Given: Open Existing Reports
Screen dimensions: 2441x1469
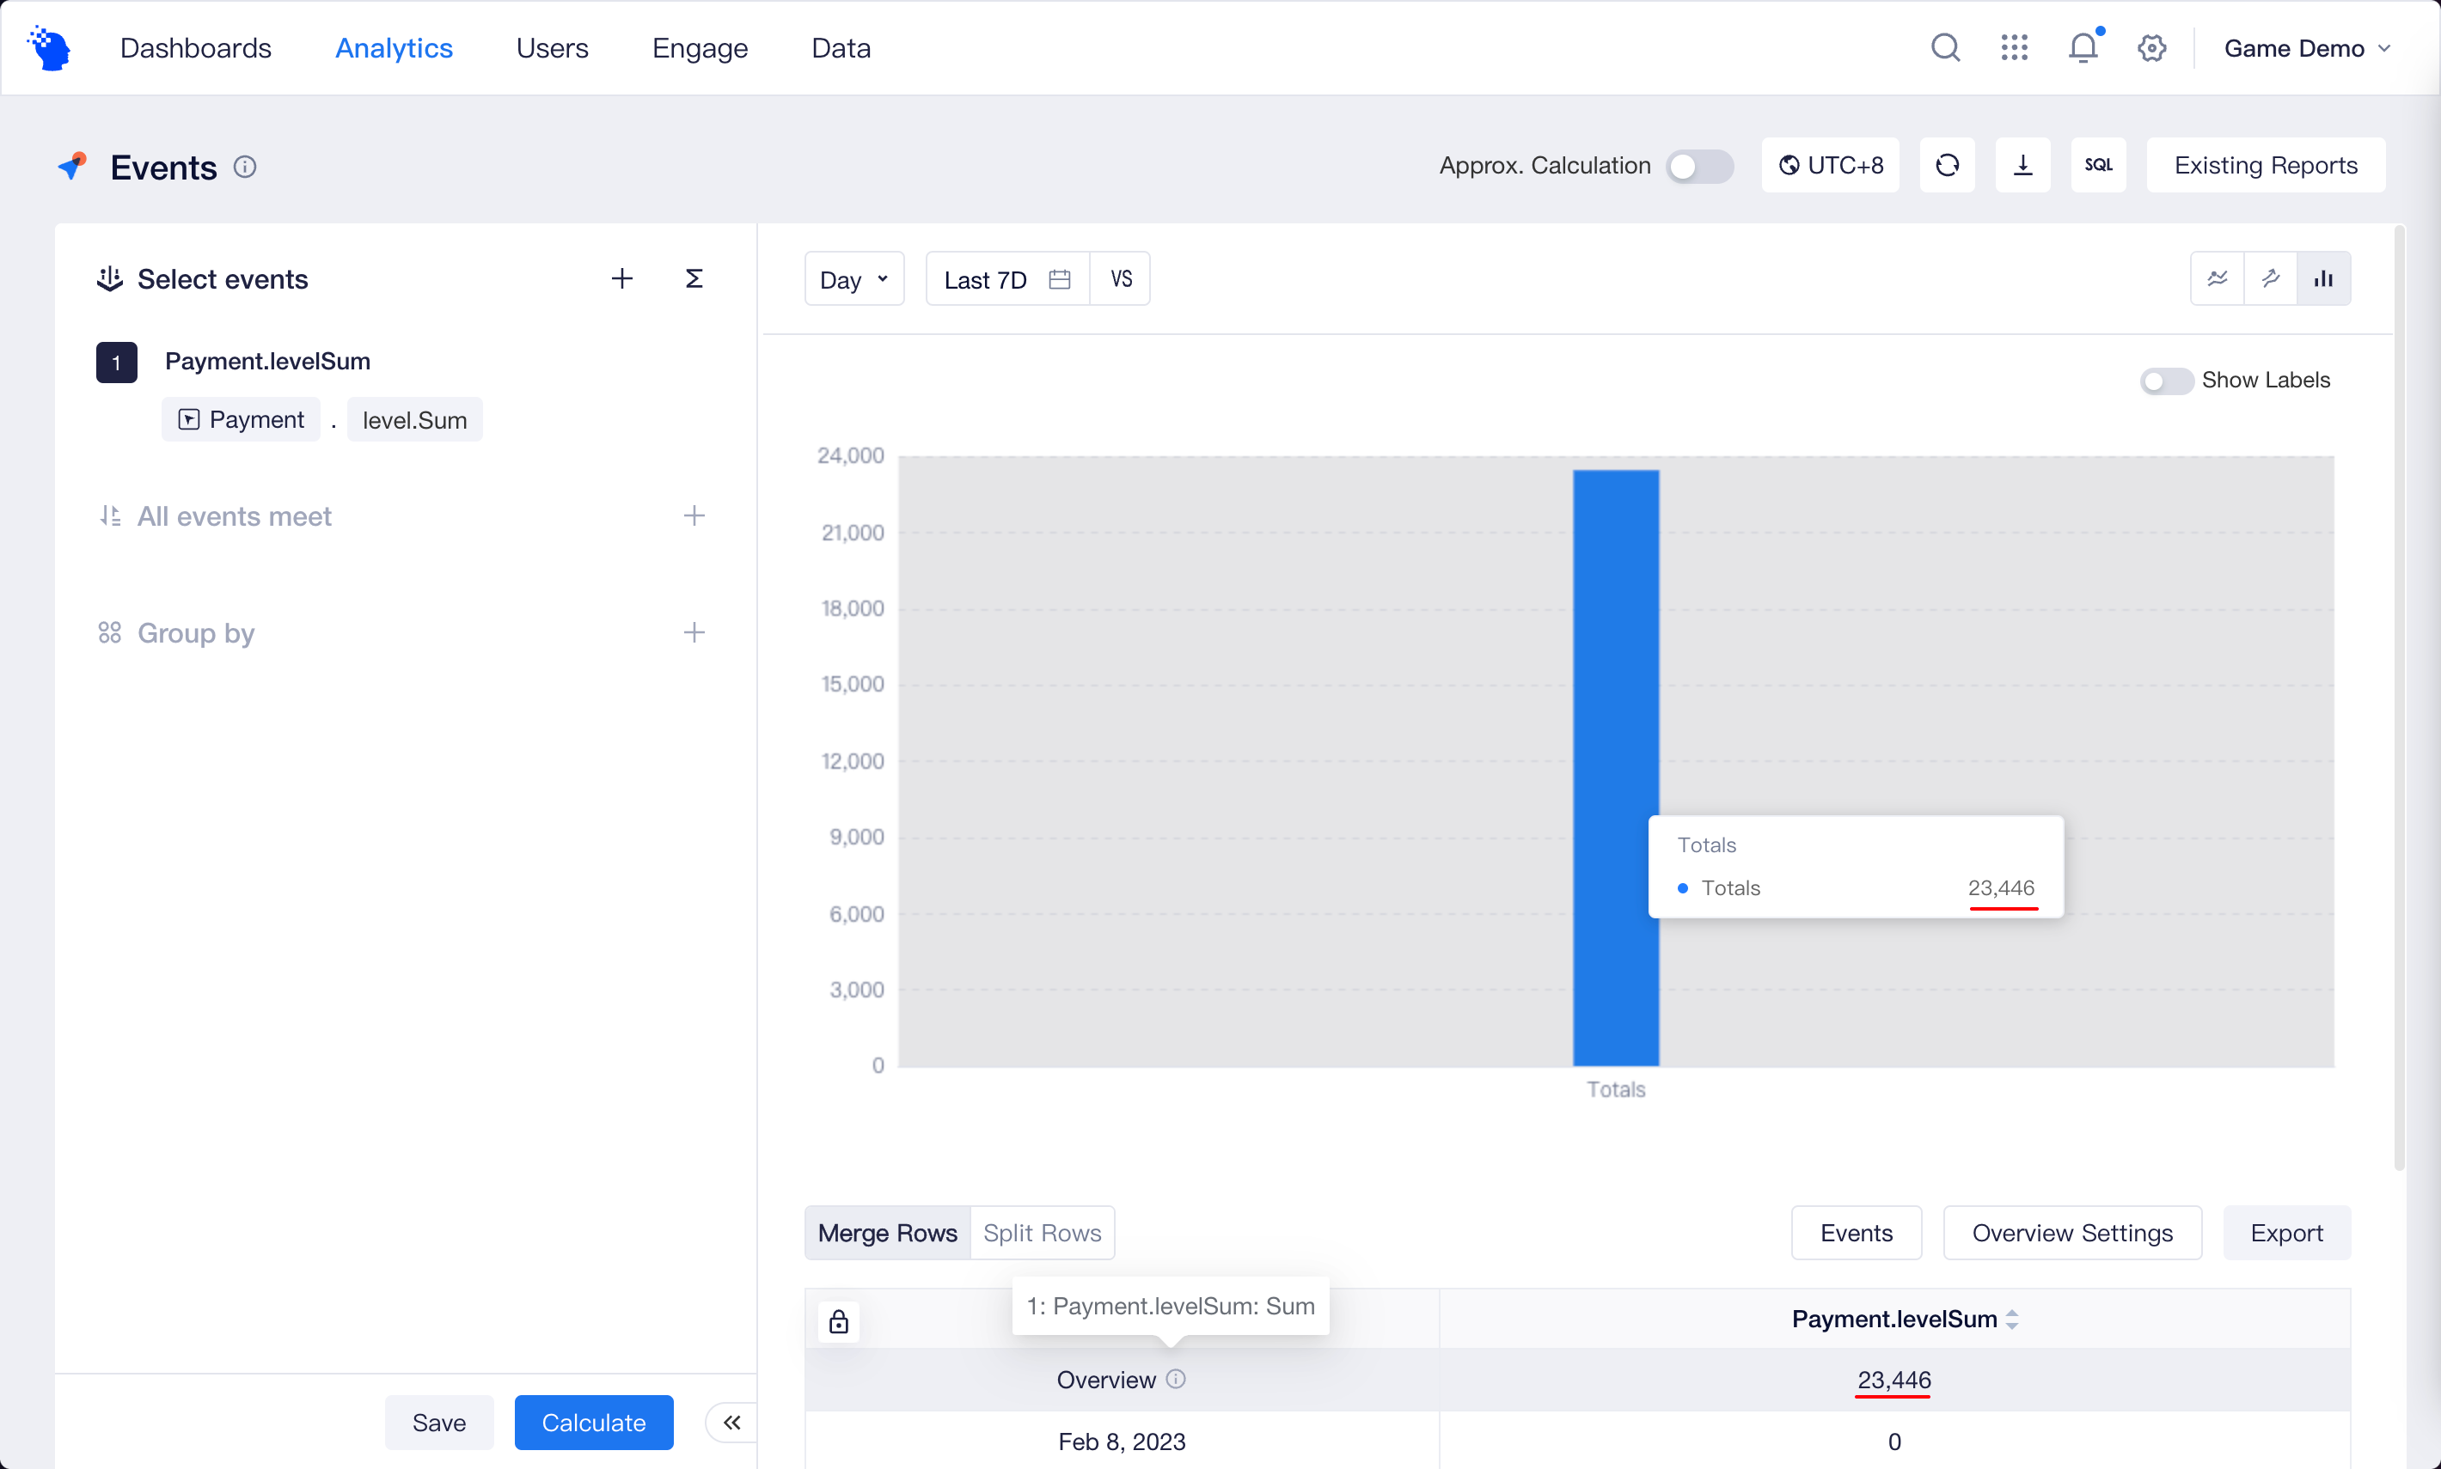Looking at the screenshot, I should (2266, 165).
